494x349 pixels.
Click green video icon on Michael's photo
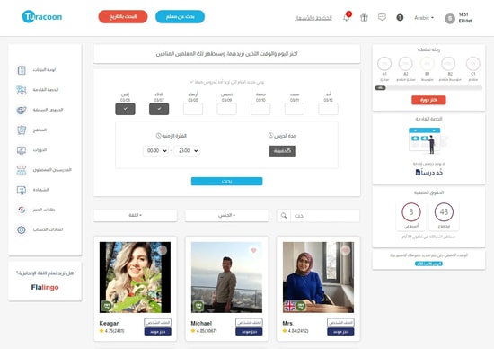[x=198, y=306]
